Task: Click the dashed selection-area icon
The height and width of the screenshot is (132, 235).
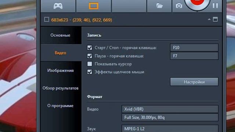Action: [x=47, y=19]
